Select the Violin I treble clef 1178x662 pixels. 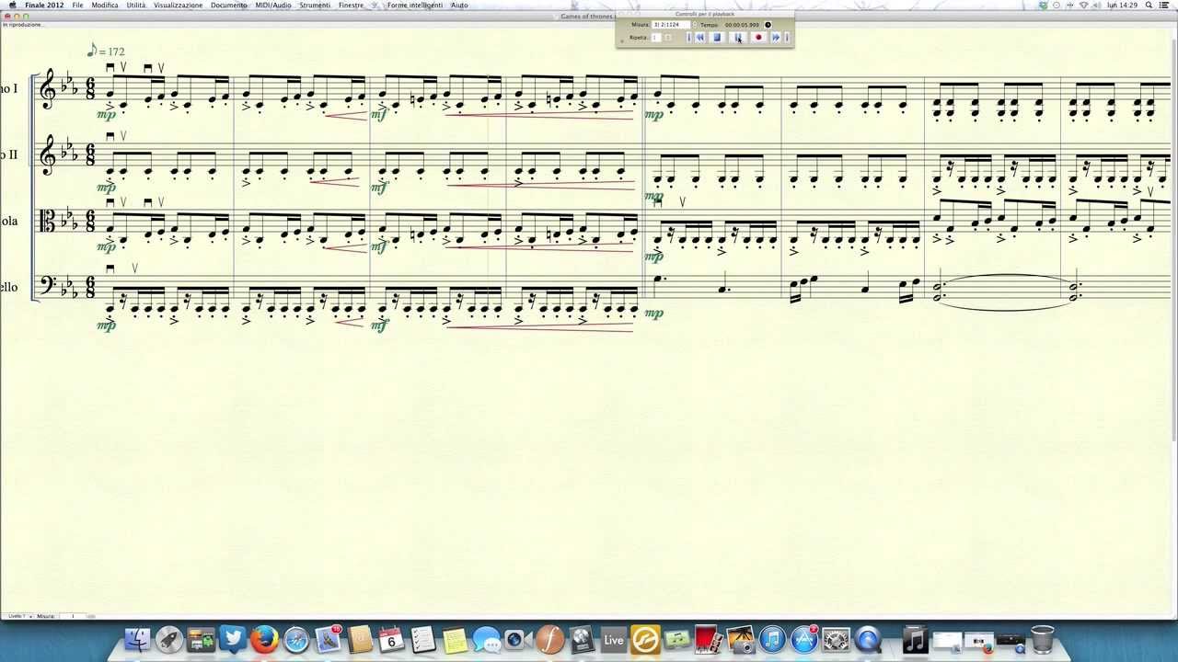pos(48,89)
